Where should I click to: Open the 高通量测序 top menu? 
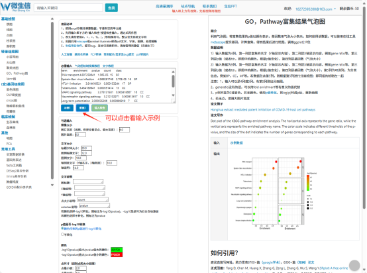(164, 7)
